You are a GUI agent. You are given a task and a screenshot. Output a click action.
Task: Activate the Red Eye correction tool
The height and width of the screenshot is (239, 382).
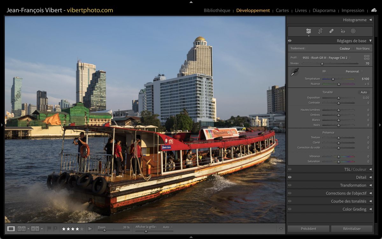coord(343,31)
